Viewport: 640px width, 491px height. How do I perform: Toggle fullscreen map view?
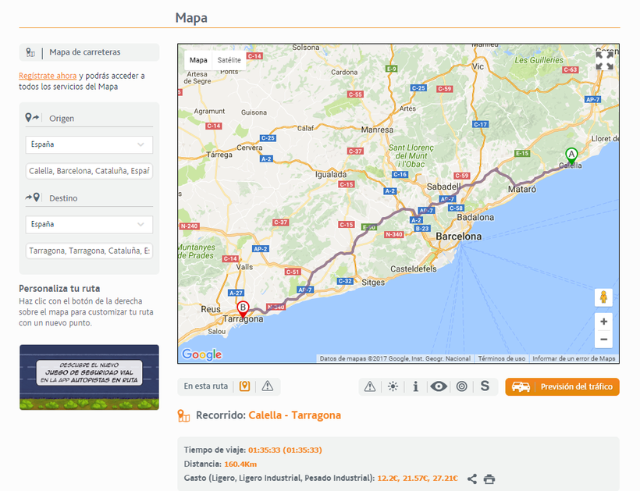pyautogui.click(x=604, y=61)
